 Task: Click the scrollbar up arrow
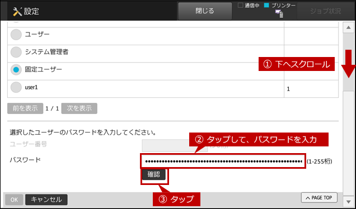click(349, 27)
